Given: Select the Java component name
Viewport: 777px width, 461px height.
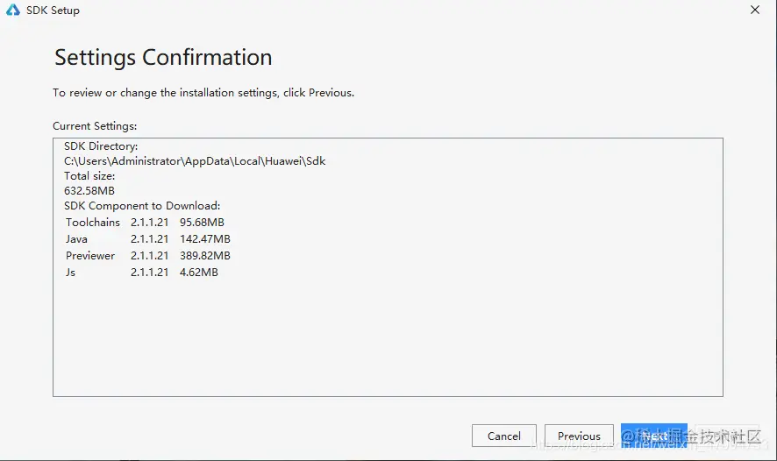Looking at the screenshot, I should point(76,239).
